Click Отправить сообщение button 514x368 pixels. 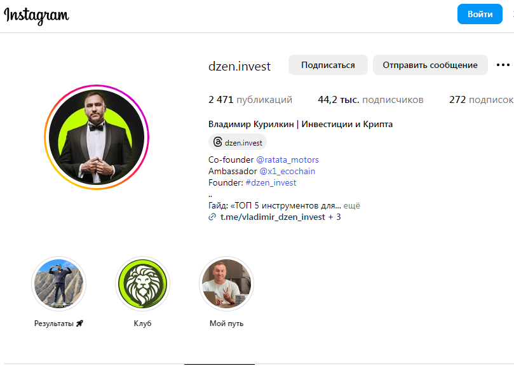[x=430, y=65]
